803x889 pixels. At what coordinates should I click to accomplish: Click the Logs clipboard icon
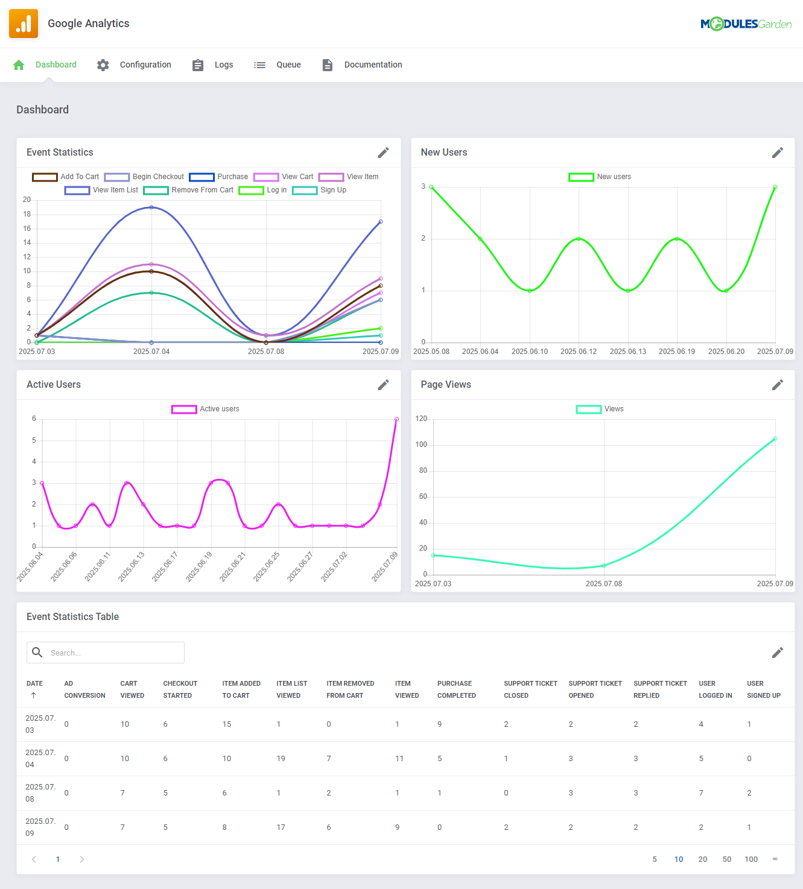198,65
